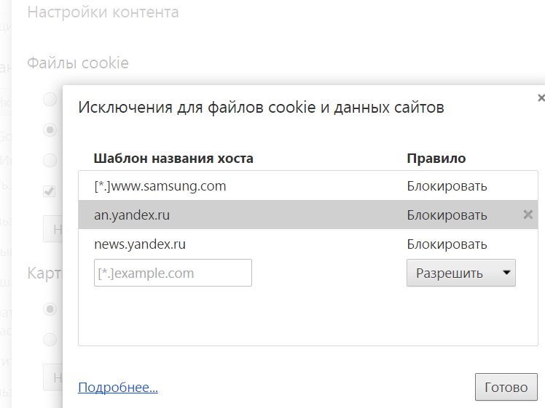Select the news.yandex.ru host entry
Image resolution: width=545 pixels, height=408 pixels.
click(x=140, y=244)
